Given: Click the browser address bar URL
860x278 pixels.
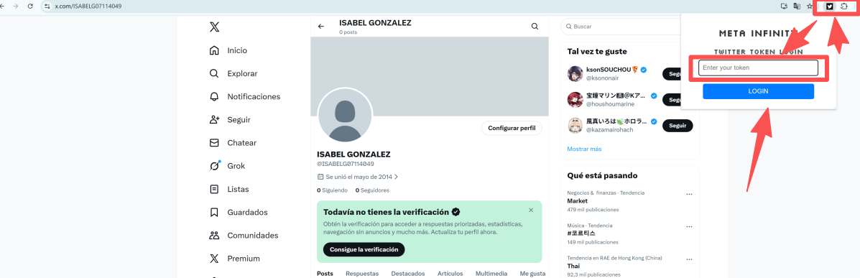Looking at the screenshot, I should (x=88, y=6).
